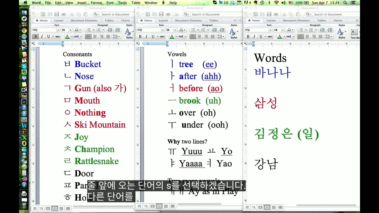Click Cut scissors icon in Document3 toolbar

[285, 14]
